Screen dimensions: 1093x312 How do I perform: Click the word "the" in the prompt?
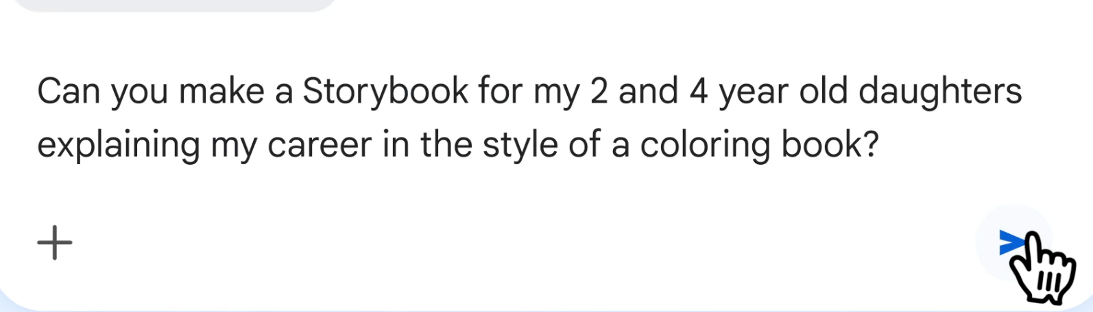pyautogui.click(x=446, y=145)
